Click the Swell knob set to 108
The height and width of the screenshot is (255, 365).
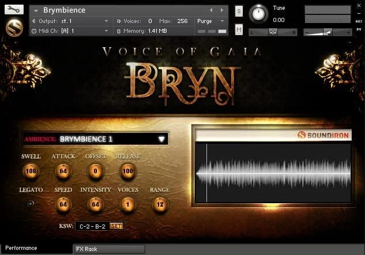[x=31, y=172]
